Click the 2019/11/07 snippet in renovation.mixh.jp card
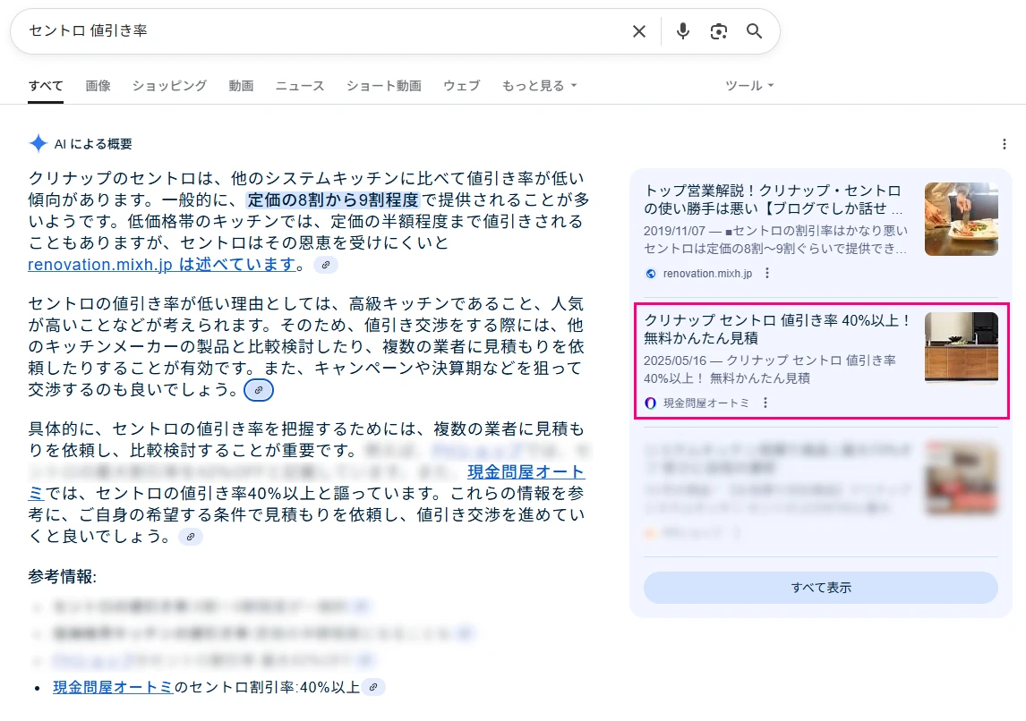Image resolution: width=1026 pixels, height=721 pixels. pos(775,239)
